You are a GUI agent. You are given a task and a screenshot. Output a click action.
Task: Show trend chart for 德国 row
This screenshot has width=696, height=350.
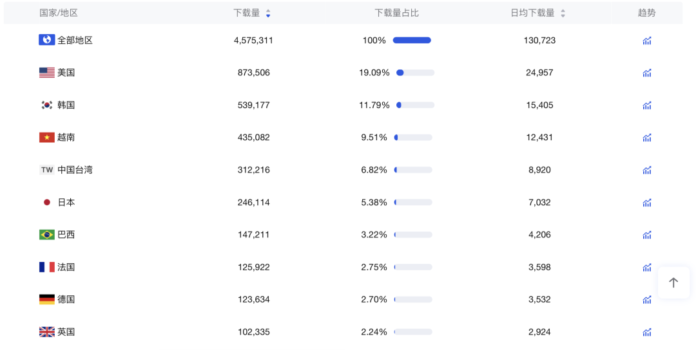tap(646, 300)
